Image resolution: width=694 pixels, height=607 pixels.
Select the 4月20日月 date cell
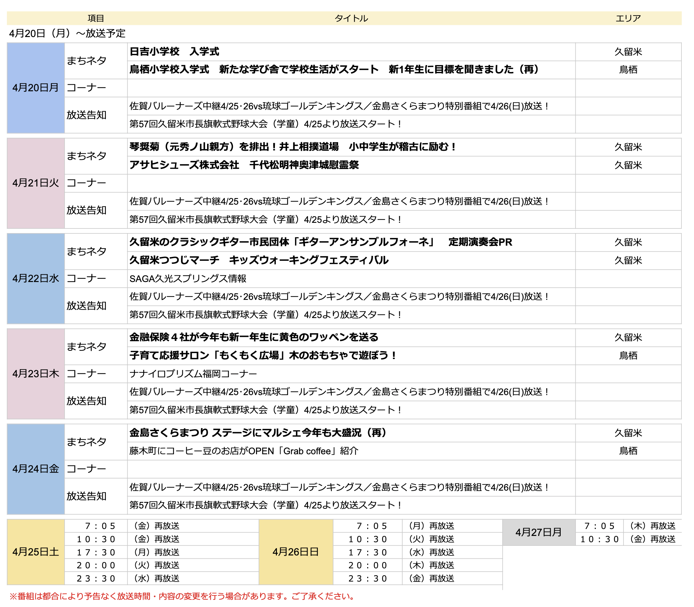pos(36,88)
